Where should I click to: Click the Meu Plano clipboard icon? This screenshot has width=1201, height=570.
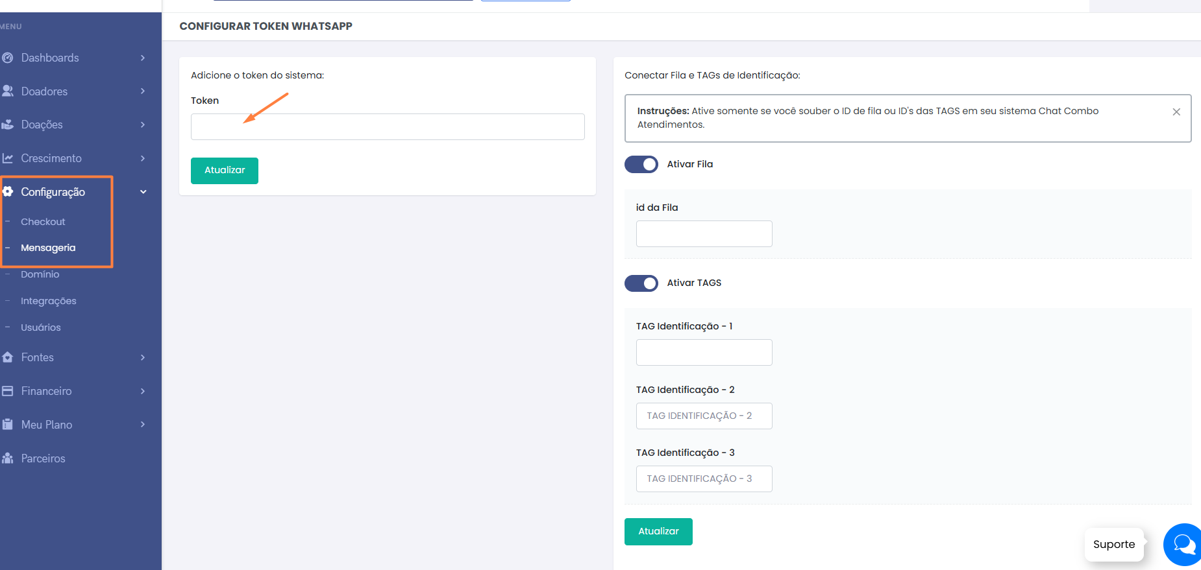pyautogui.click(x=8, y=425)
